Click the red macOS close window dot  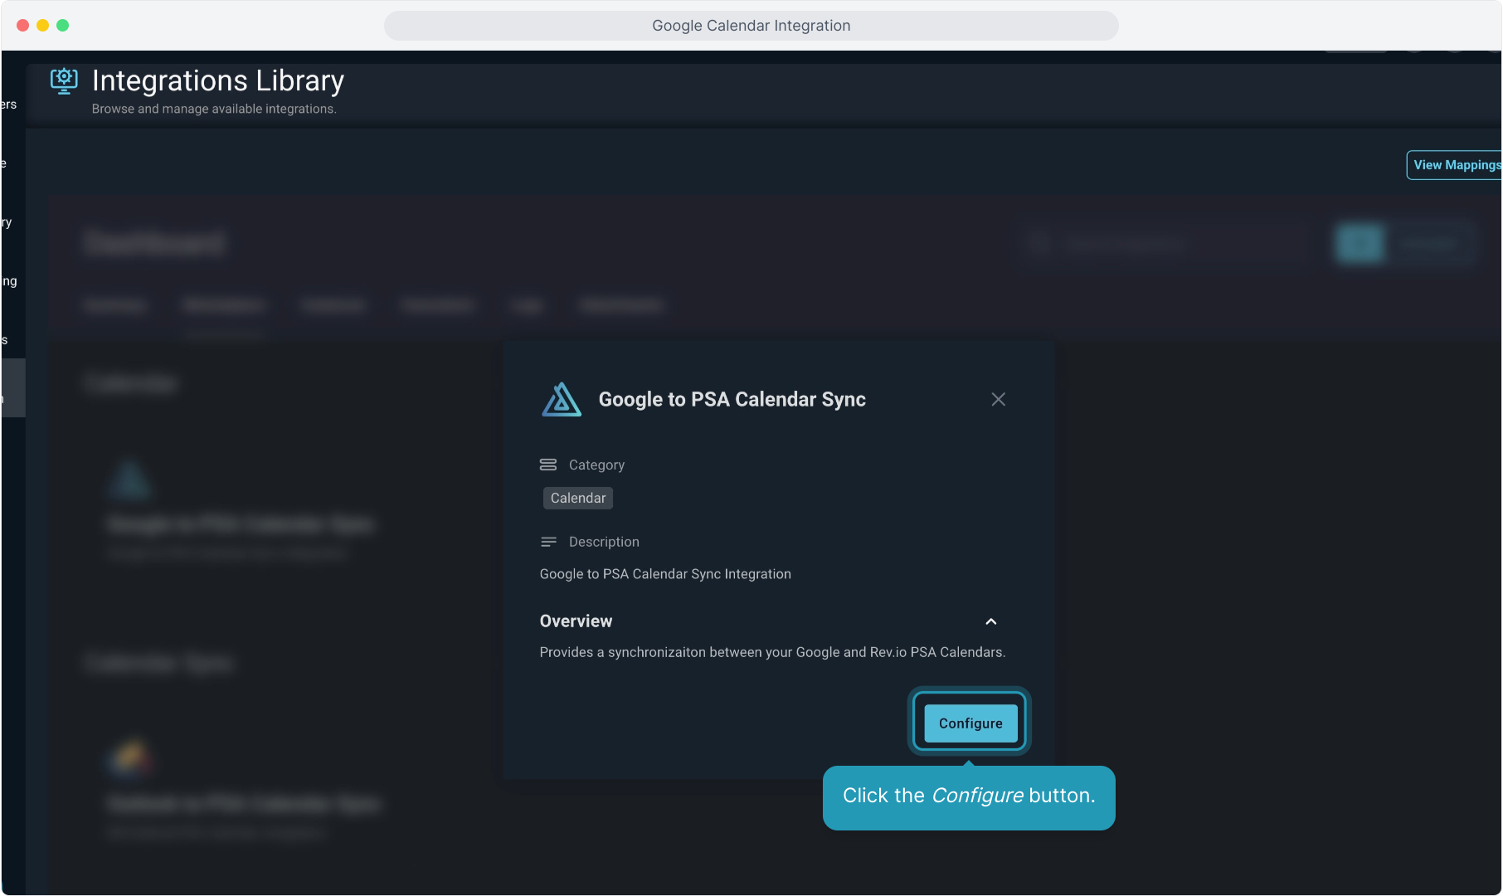(23, 26)
